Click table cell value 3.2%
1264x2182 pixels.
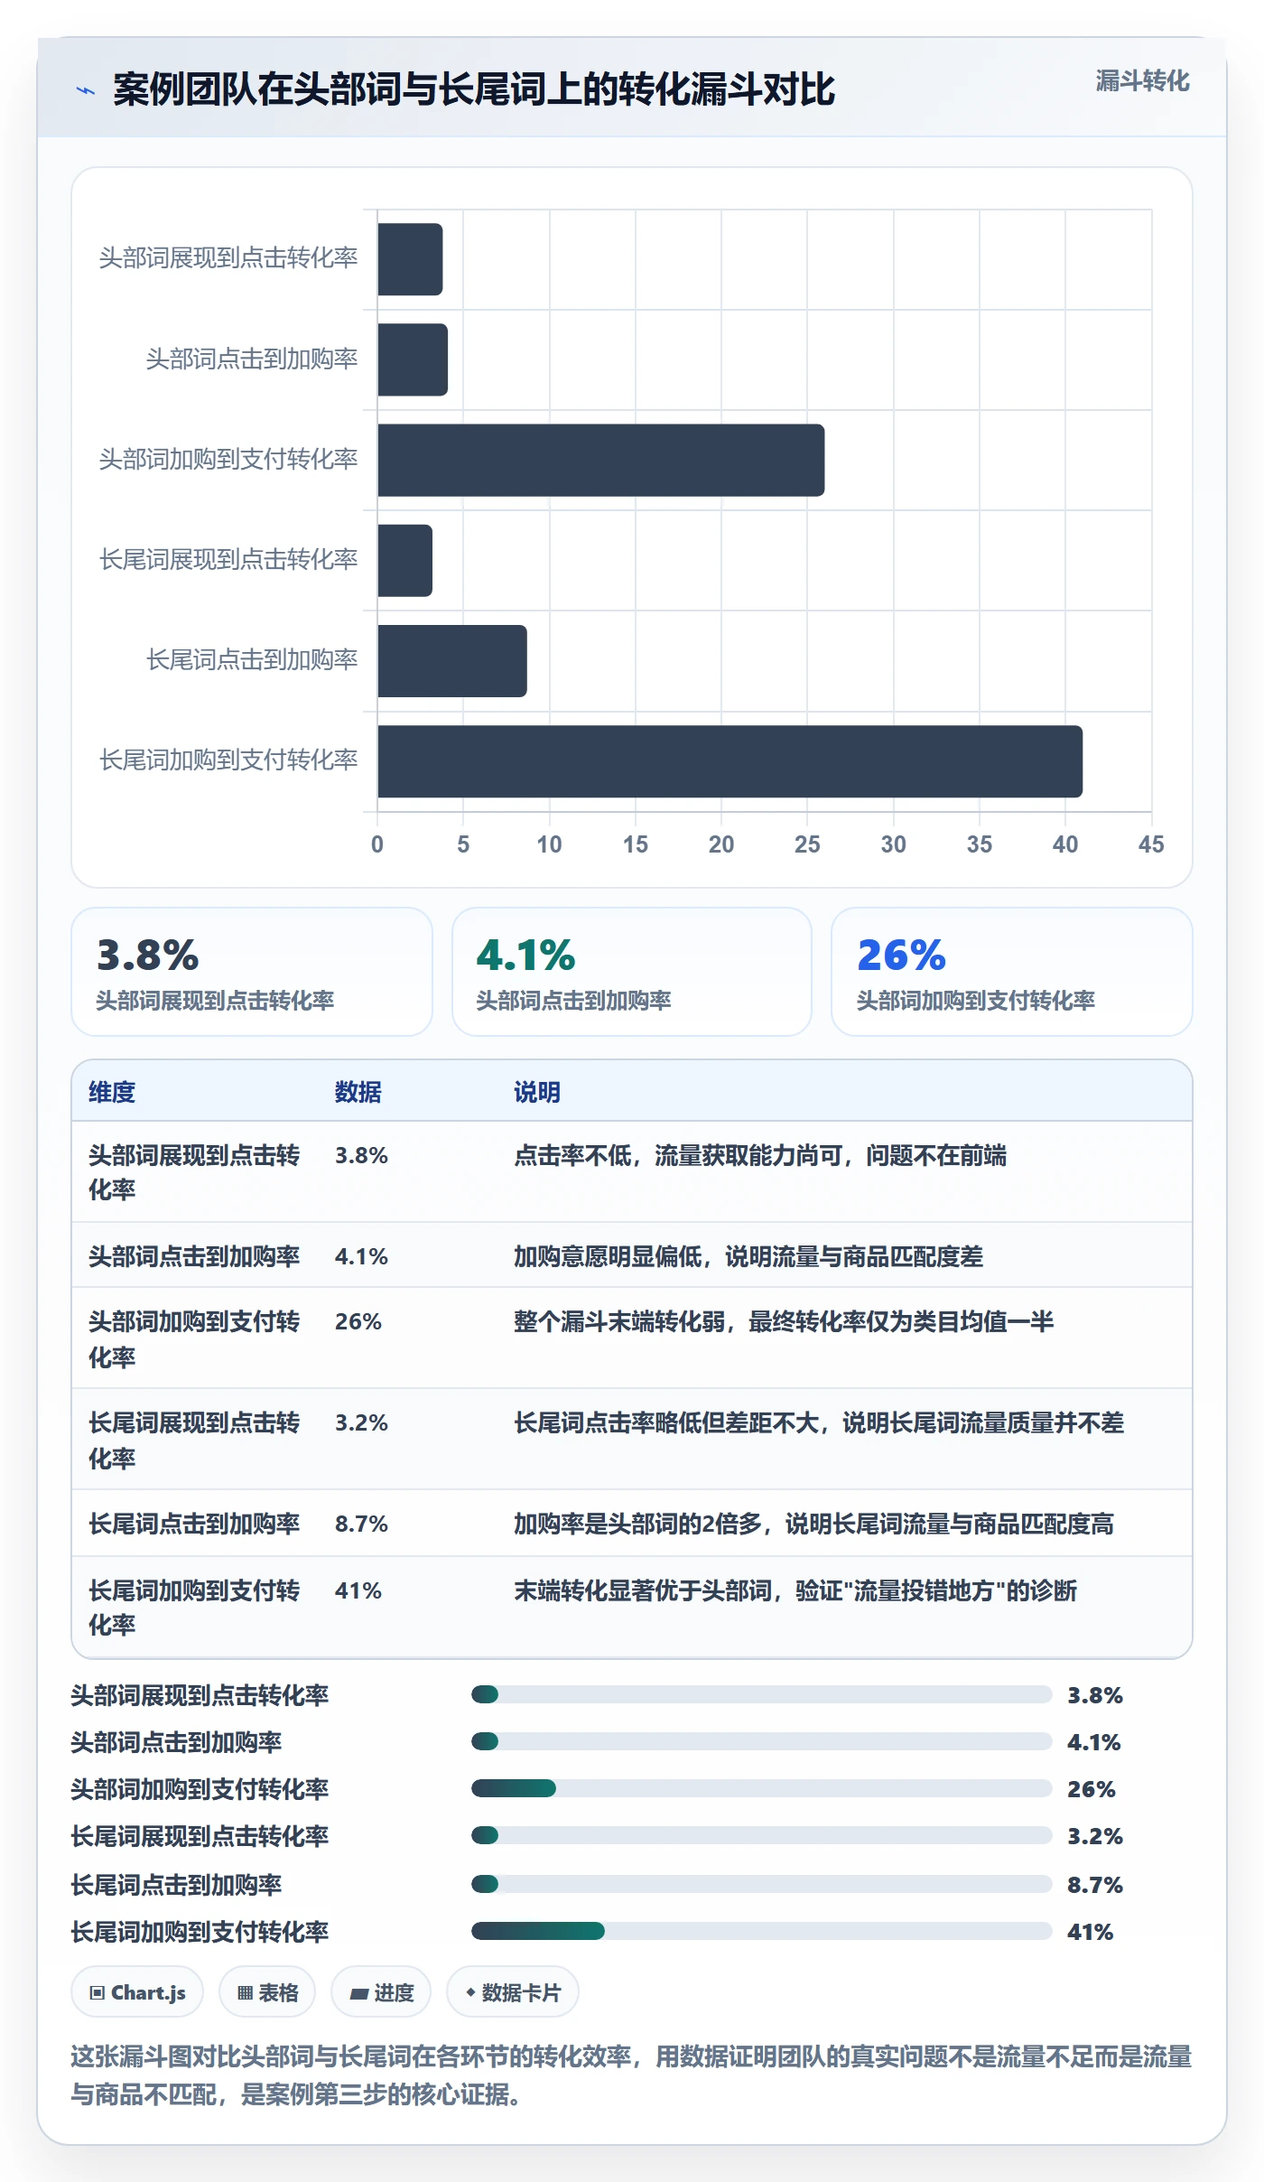[x=361, y=1422]
